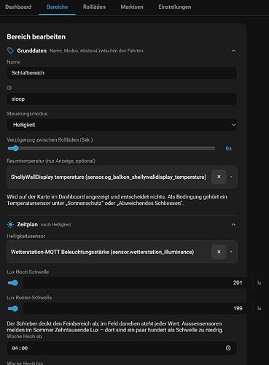Click the Wetterstation-MQTT Beleuchtungsstärke entity field

point(122,252)
